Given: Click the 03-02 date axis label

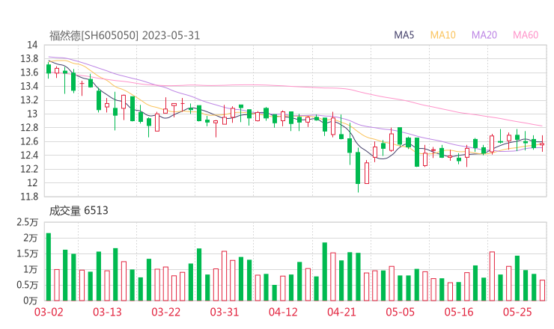Looking at the screenshot, I should click(x=49, y=312).
